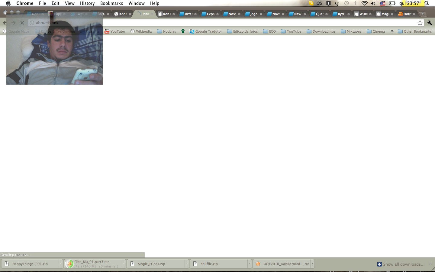Click the YouTube bookmark with logo
Viewport: 435px width, 272px height.
click(x=115, y=31)
